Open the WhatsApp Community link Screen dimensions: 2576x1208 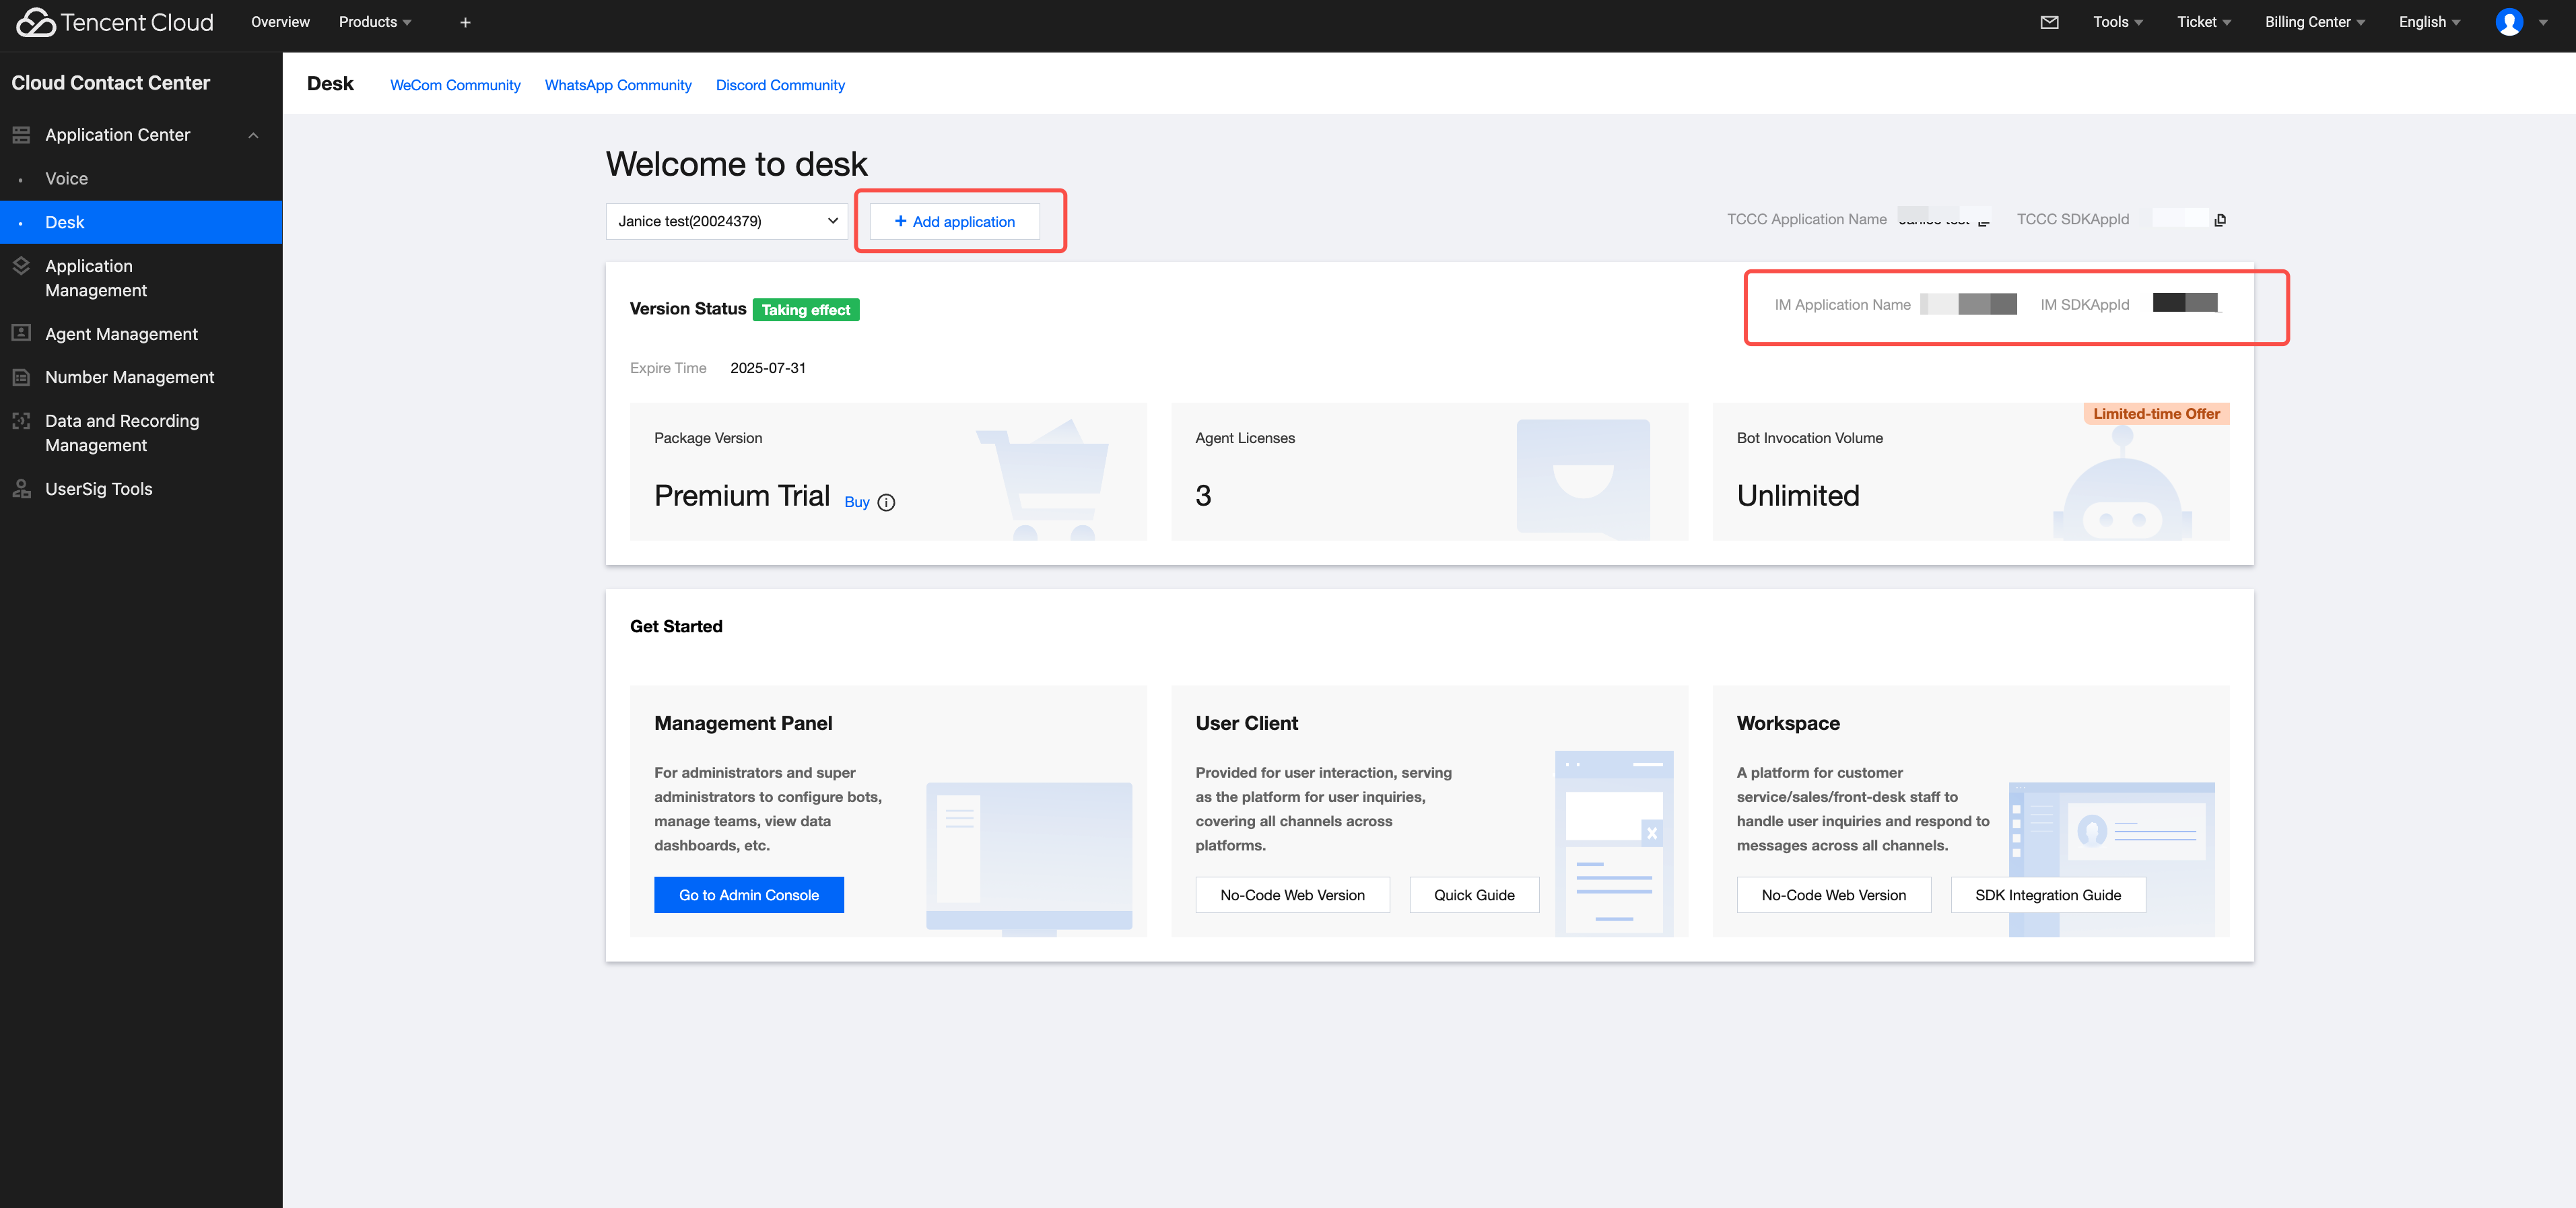[x=617, y=85]
